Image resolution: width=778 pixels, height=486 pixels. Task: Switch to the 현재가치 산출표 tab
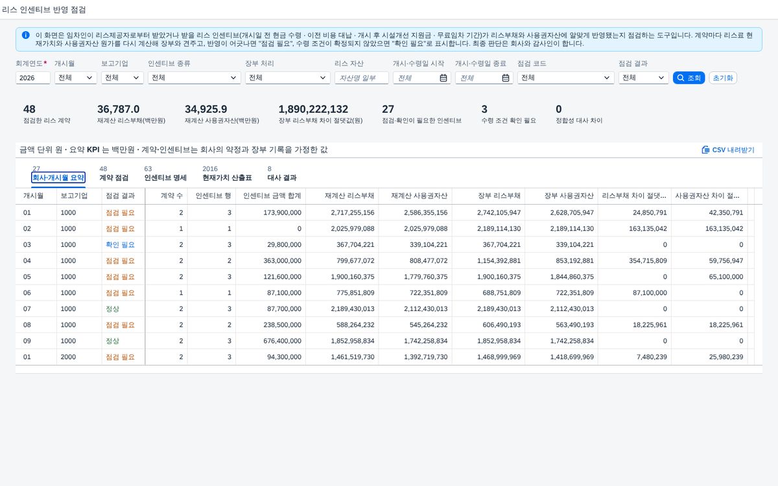227,178
